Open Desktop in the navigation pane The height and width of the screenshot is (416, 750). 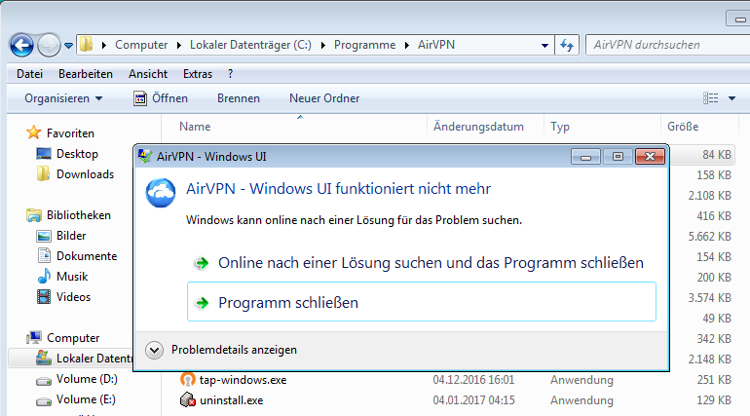point(77,154)
